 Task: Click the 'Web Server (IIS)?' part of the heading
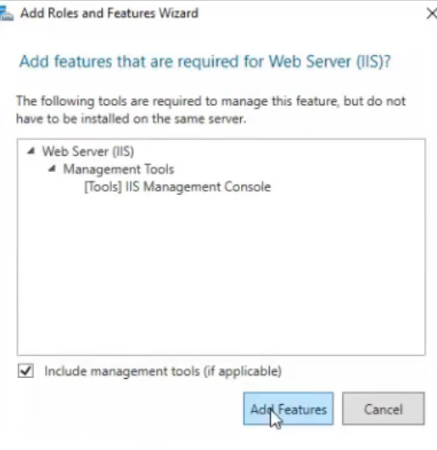pyautogui.click(x=329, y=61)
